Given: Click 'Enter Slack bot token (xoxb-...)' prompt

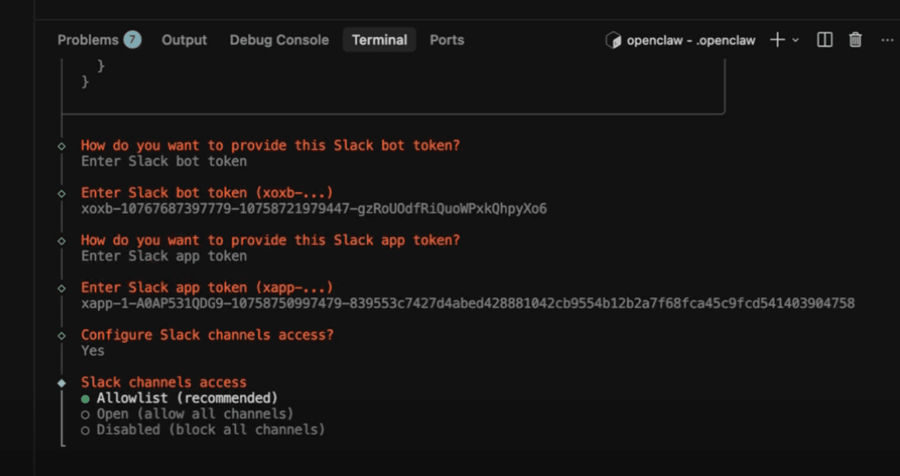Looking at the screenshot, I should (207, 193).
